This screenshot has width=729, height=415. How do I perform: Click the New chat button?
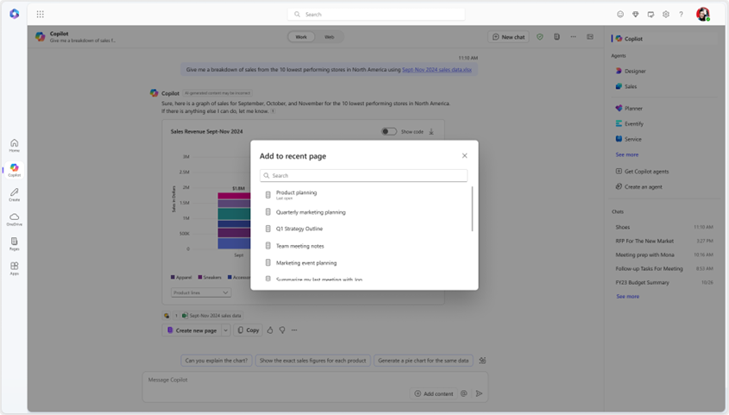[x=508, y=37]
